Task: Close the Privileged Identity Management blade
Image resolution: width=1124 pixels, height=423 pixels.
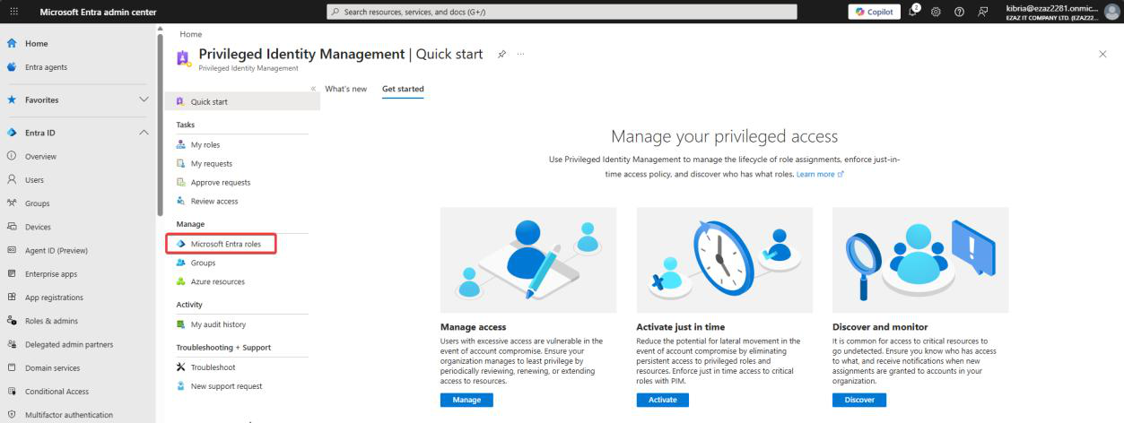Action: coord(1102,55)
